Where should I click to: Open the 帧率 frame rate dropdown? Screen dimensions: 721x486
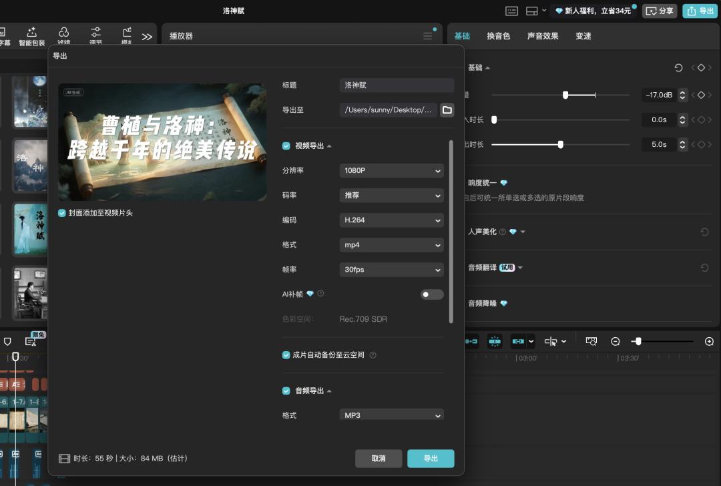(x=391, y=269)
